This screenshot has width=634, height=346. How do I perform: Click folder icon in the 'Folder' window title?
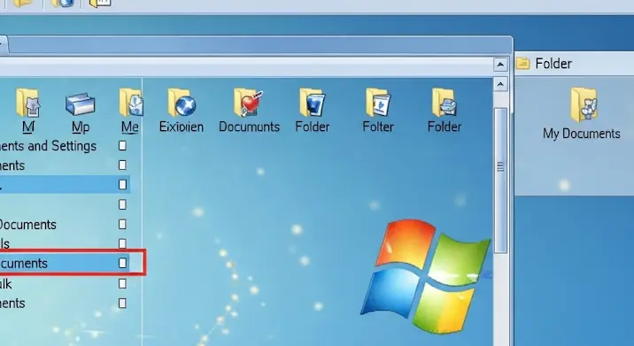522,64
